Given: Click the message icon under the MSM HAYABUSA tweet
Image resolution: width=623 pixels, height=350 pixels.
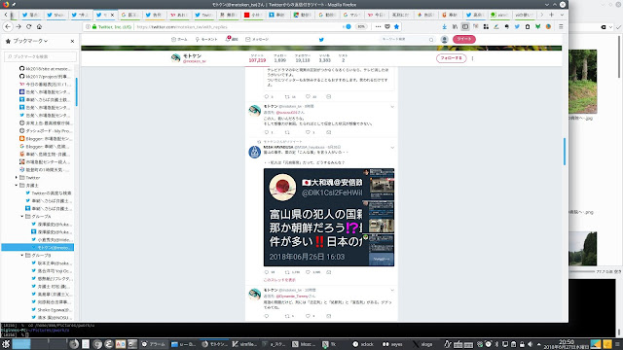Looking at the screenshot, I should (x=329, y=272).
